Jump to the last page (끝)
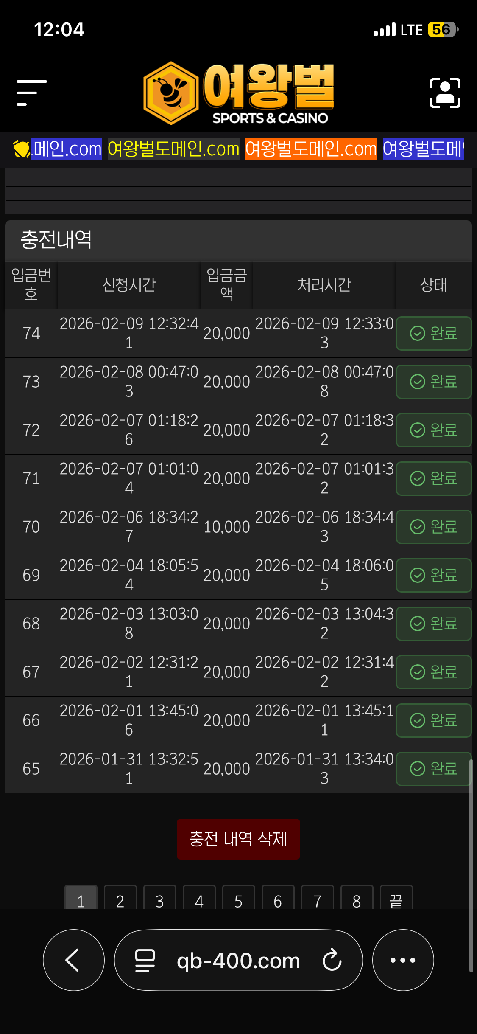This screenshot has height=1034, width=477. pos(396,899)
